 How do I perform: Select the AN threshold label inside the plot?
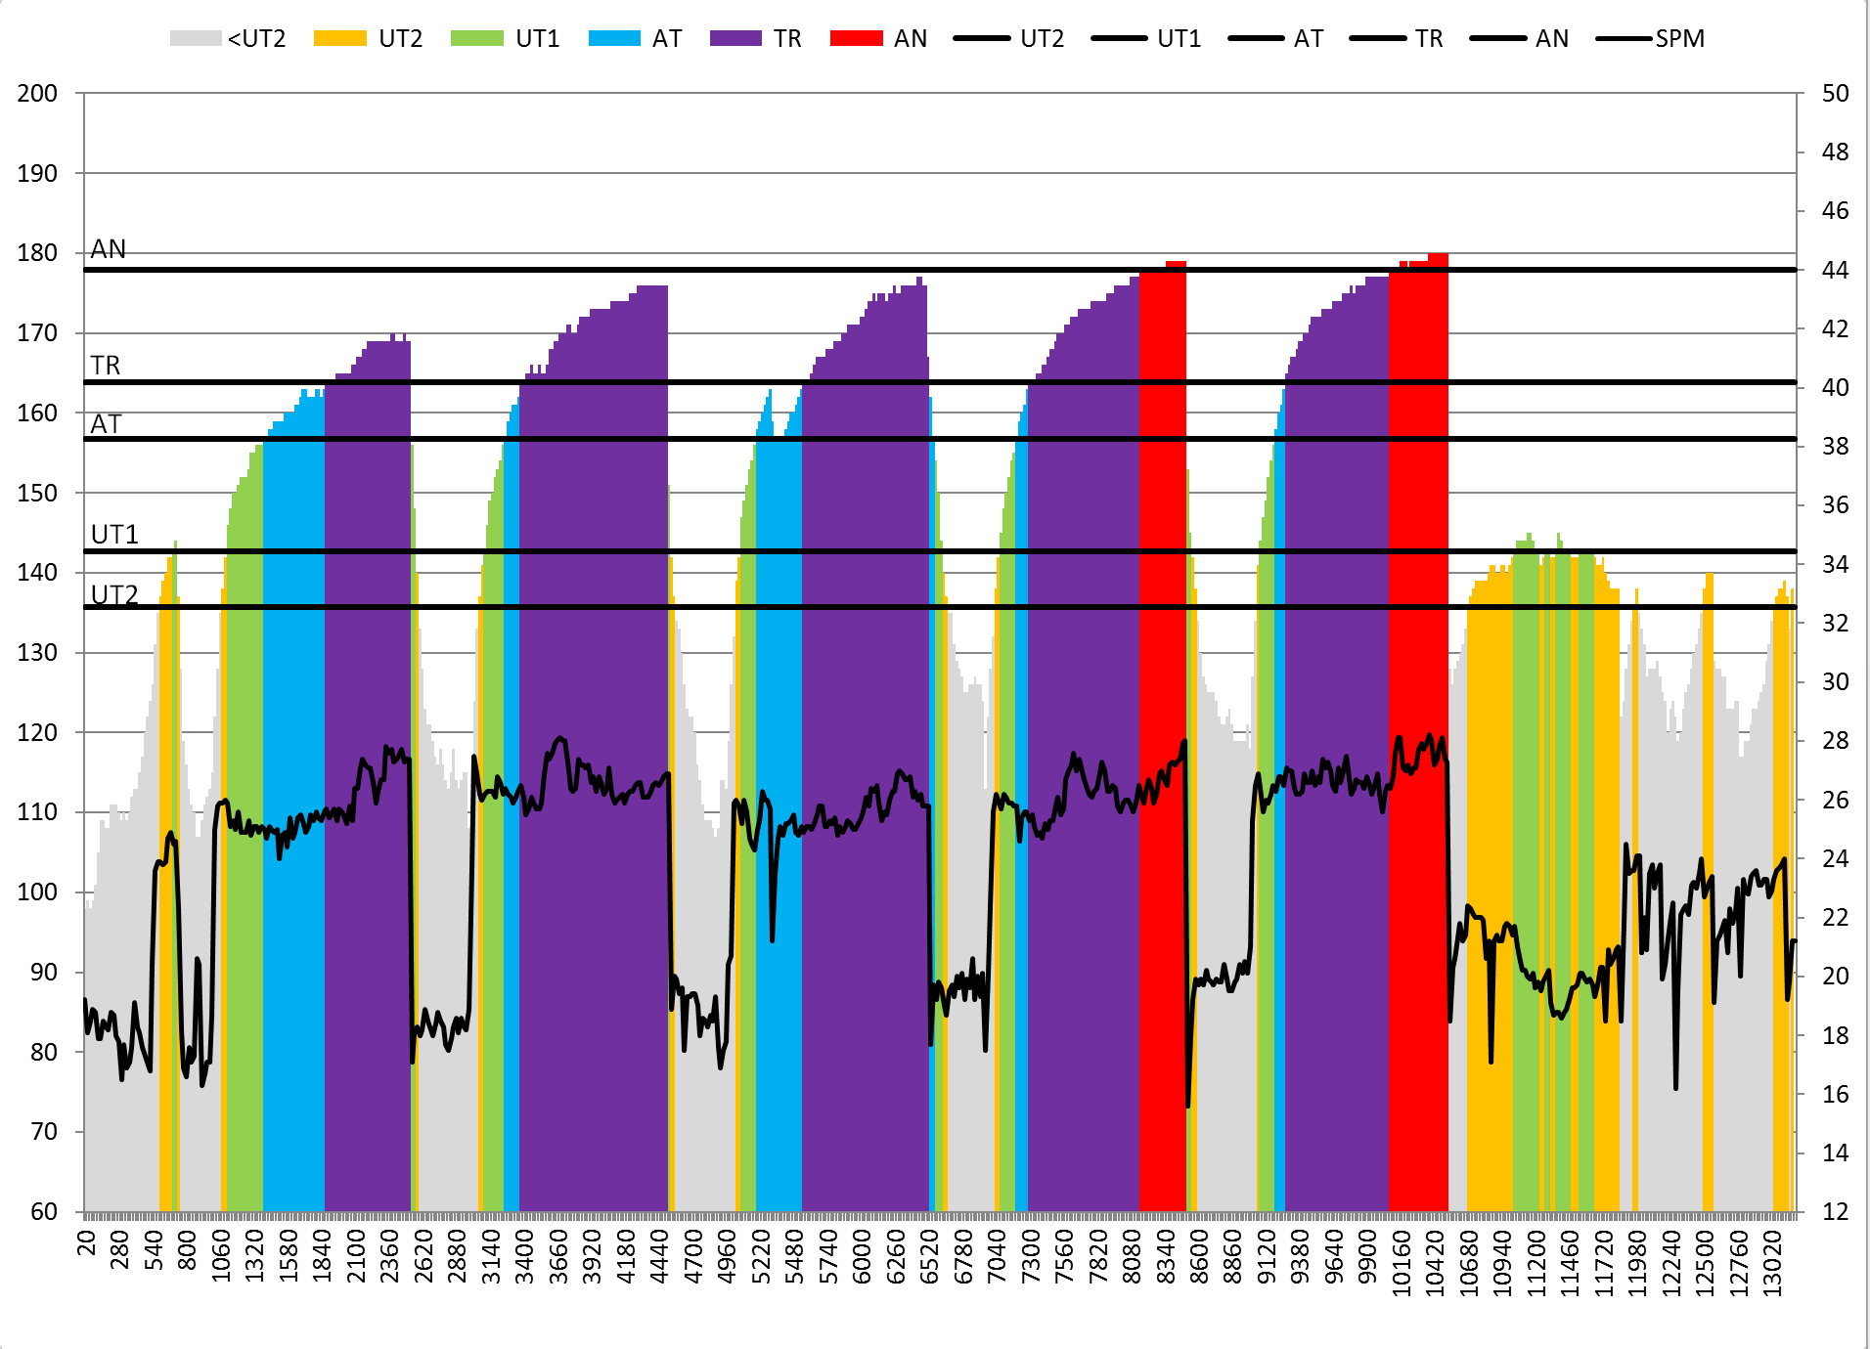tap(109, 249)
